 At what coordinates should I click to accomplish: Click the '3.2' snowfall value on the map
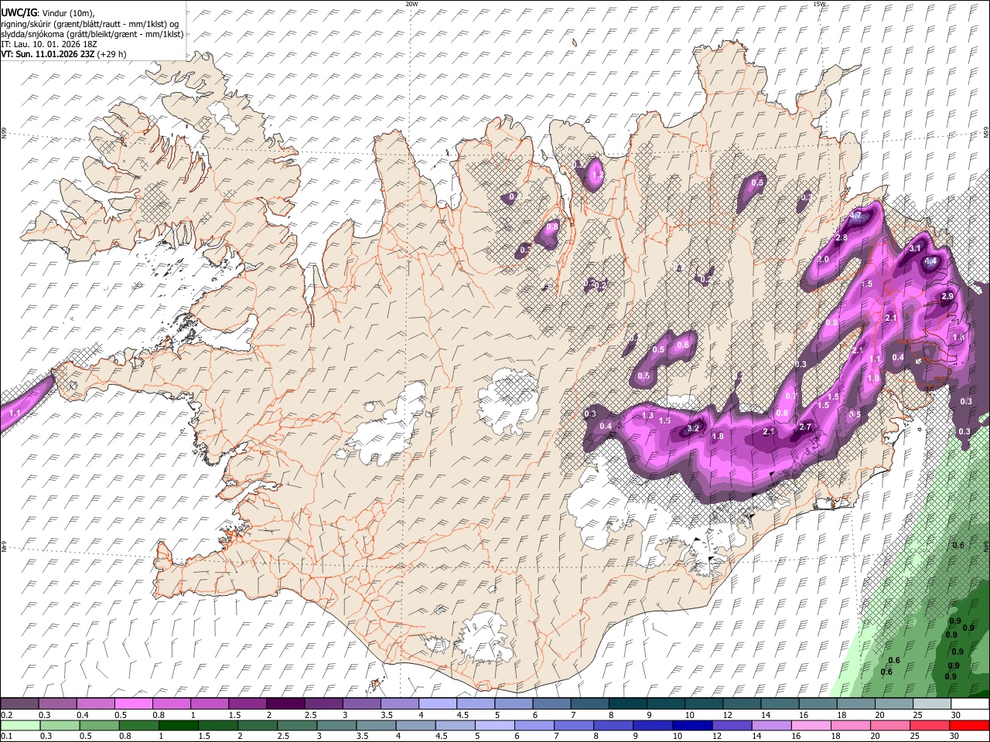click(693, 428)
